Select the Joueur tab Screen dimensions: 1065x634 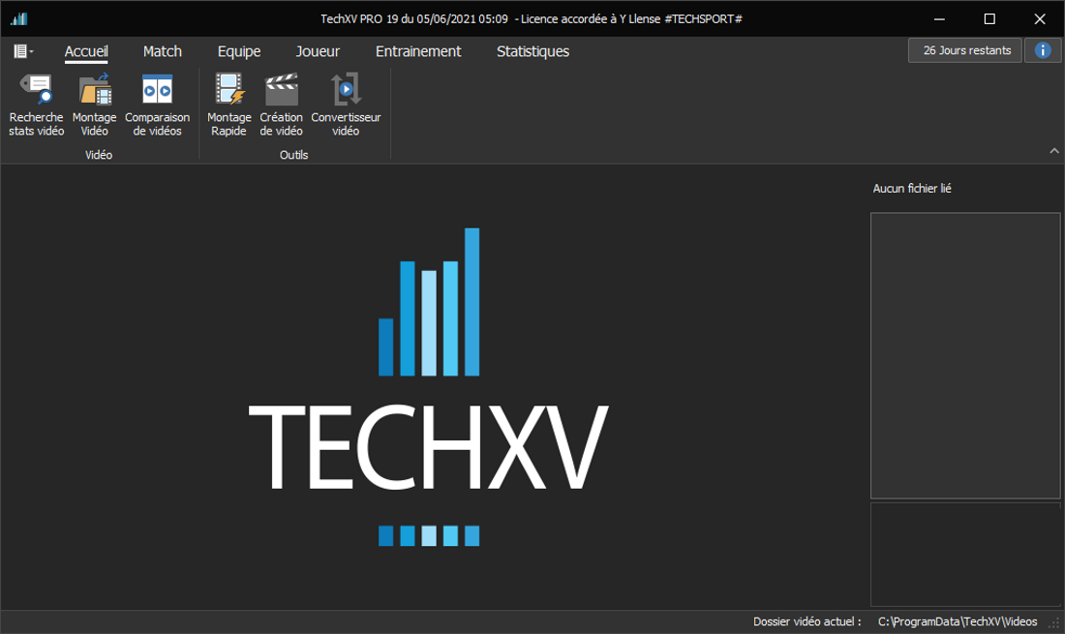click(x=318, y=51)
